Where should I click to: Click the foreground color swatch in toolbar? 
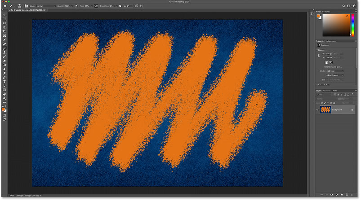tap(4, 109)
